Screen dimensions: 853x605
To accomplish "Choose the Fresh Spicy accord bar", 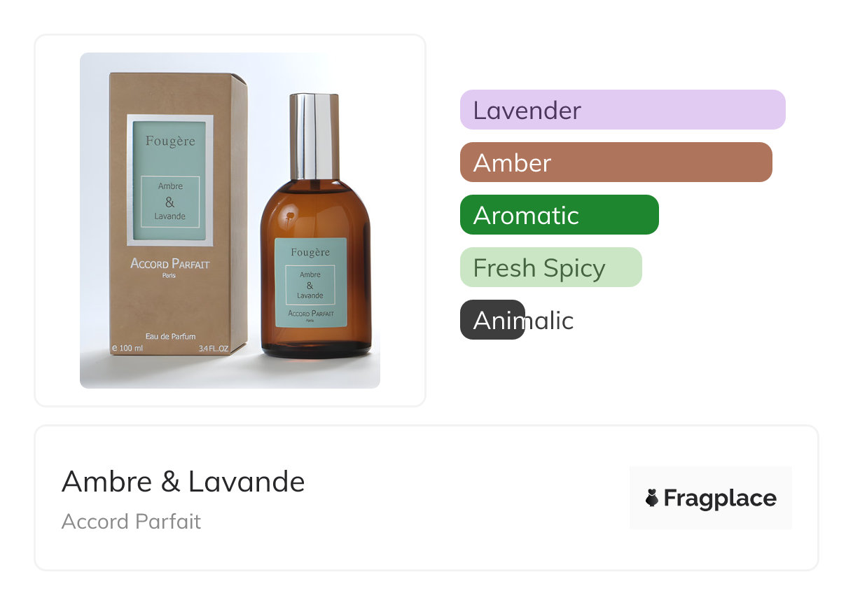I will (x=551, y=267).
